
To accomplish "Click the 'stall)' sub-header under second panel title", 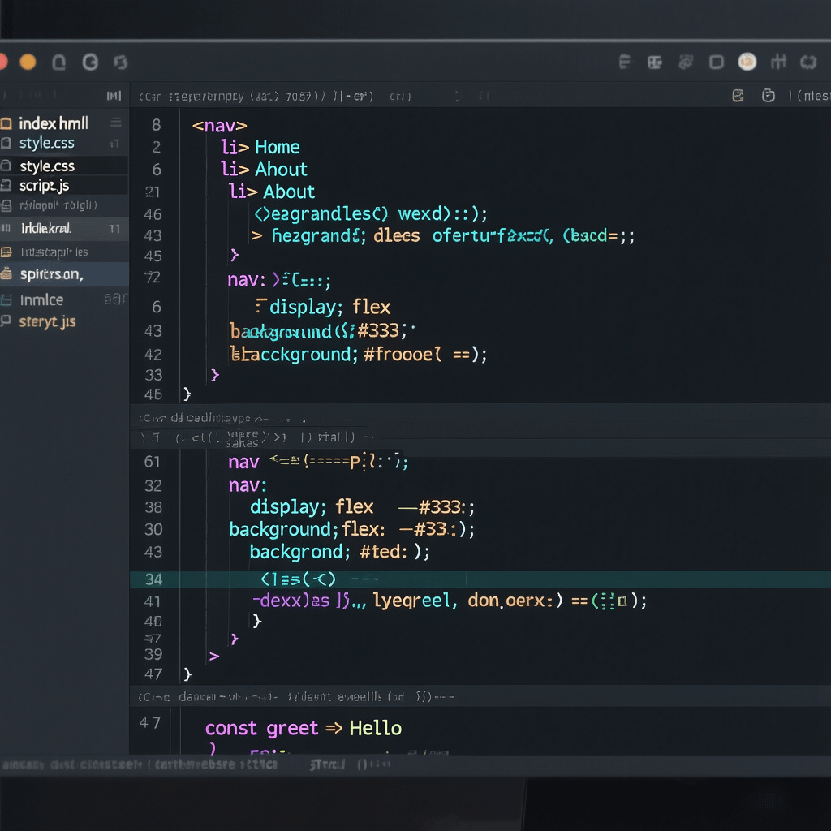I will tap(336, 437).
